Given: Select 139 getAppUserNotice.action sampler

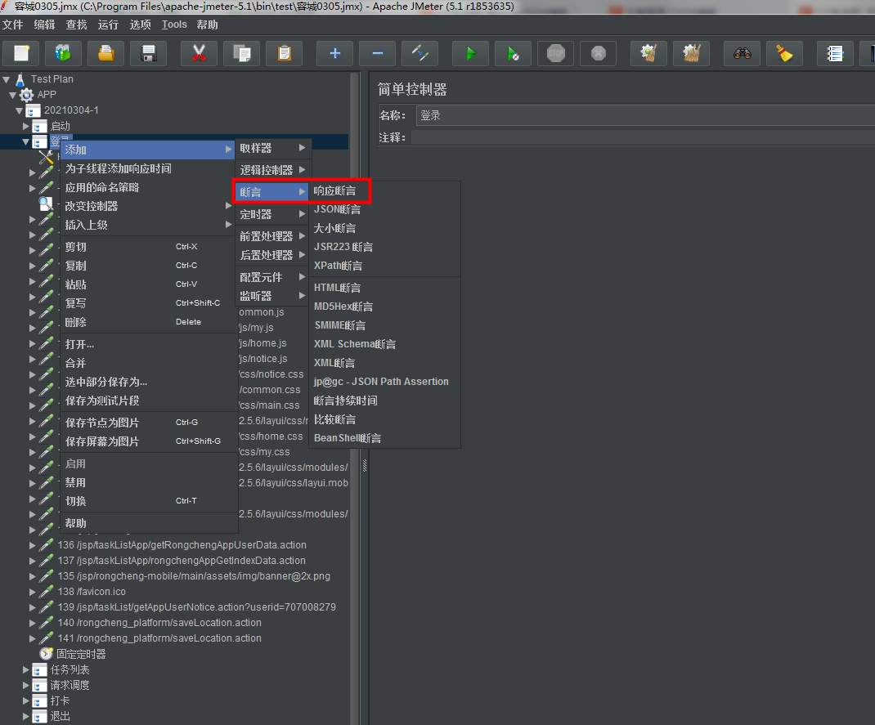Looking at the screenshot, I should point(196,606).
